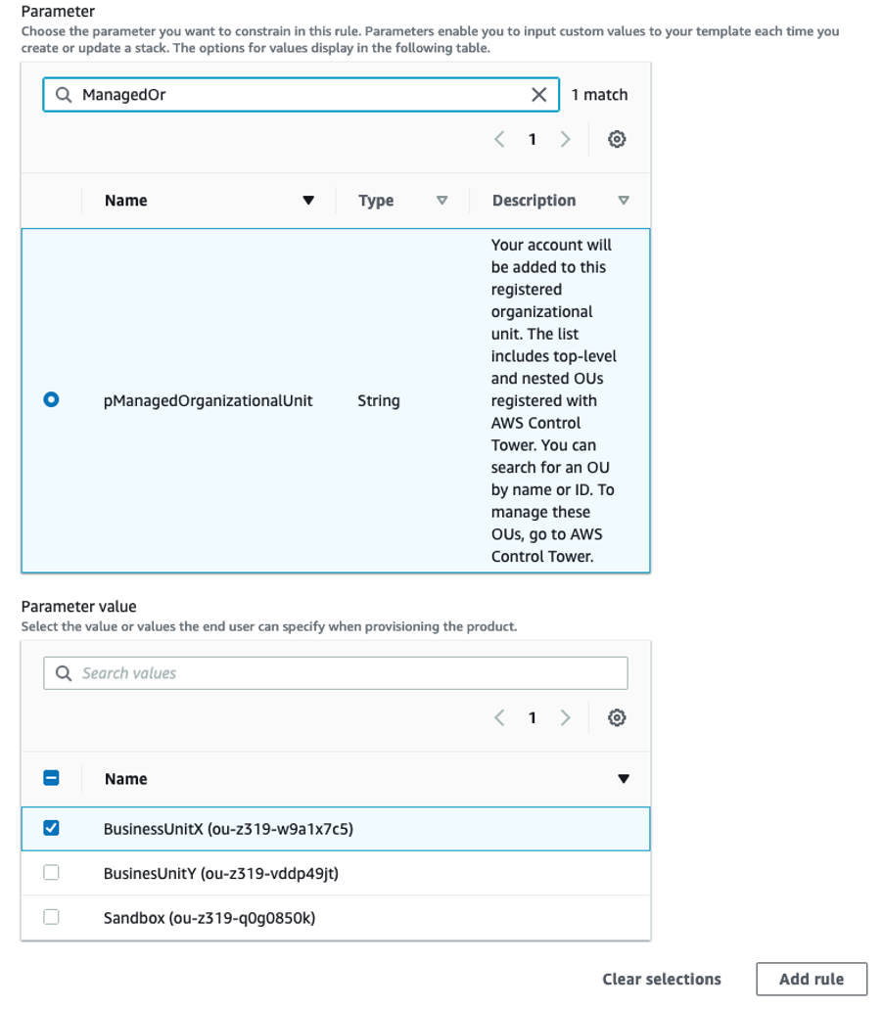Click the Type column header label
This screenshot has width=883, height=1009.
coord(376,200)
